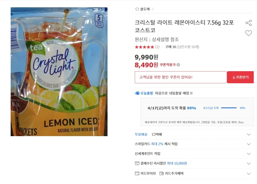This screenshot has width=257, height=184.
Task: Expand the 스마일카드 cash rewards section
Action: click(248, 144)
